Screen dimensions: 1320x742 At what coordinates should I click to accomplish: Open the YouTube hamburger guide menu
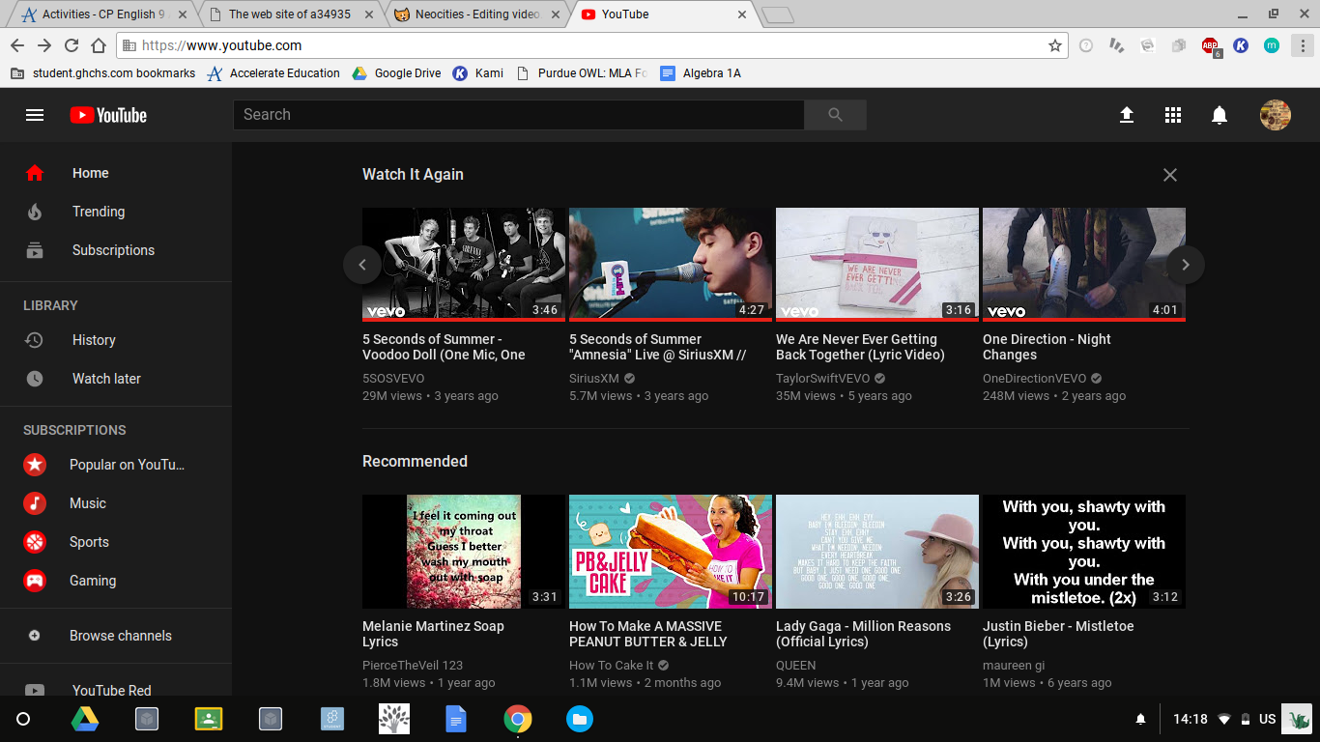[x=35, y=115]
